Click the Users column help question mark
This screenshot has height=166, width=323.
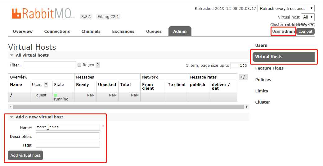pos(46,84)
